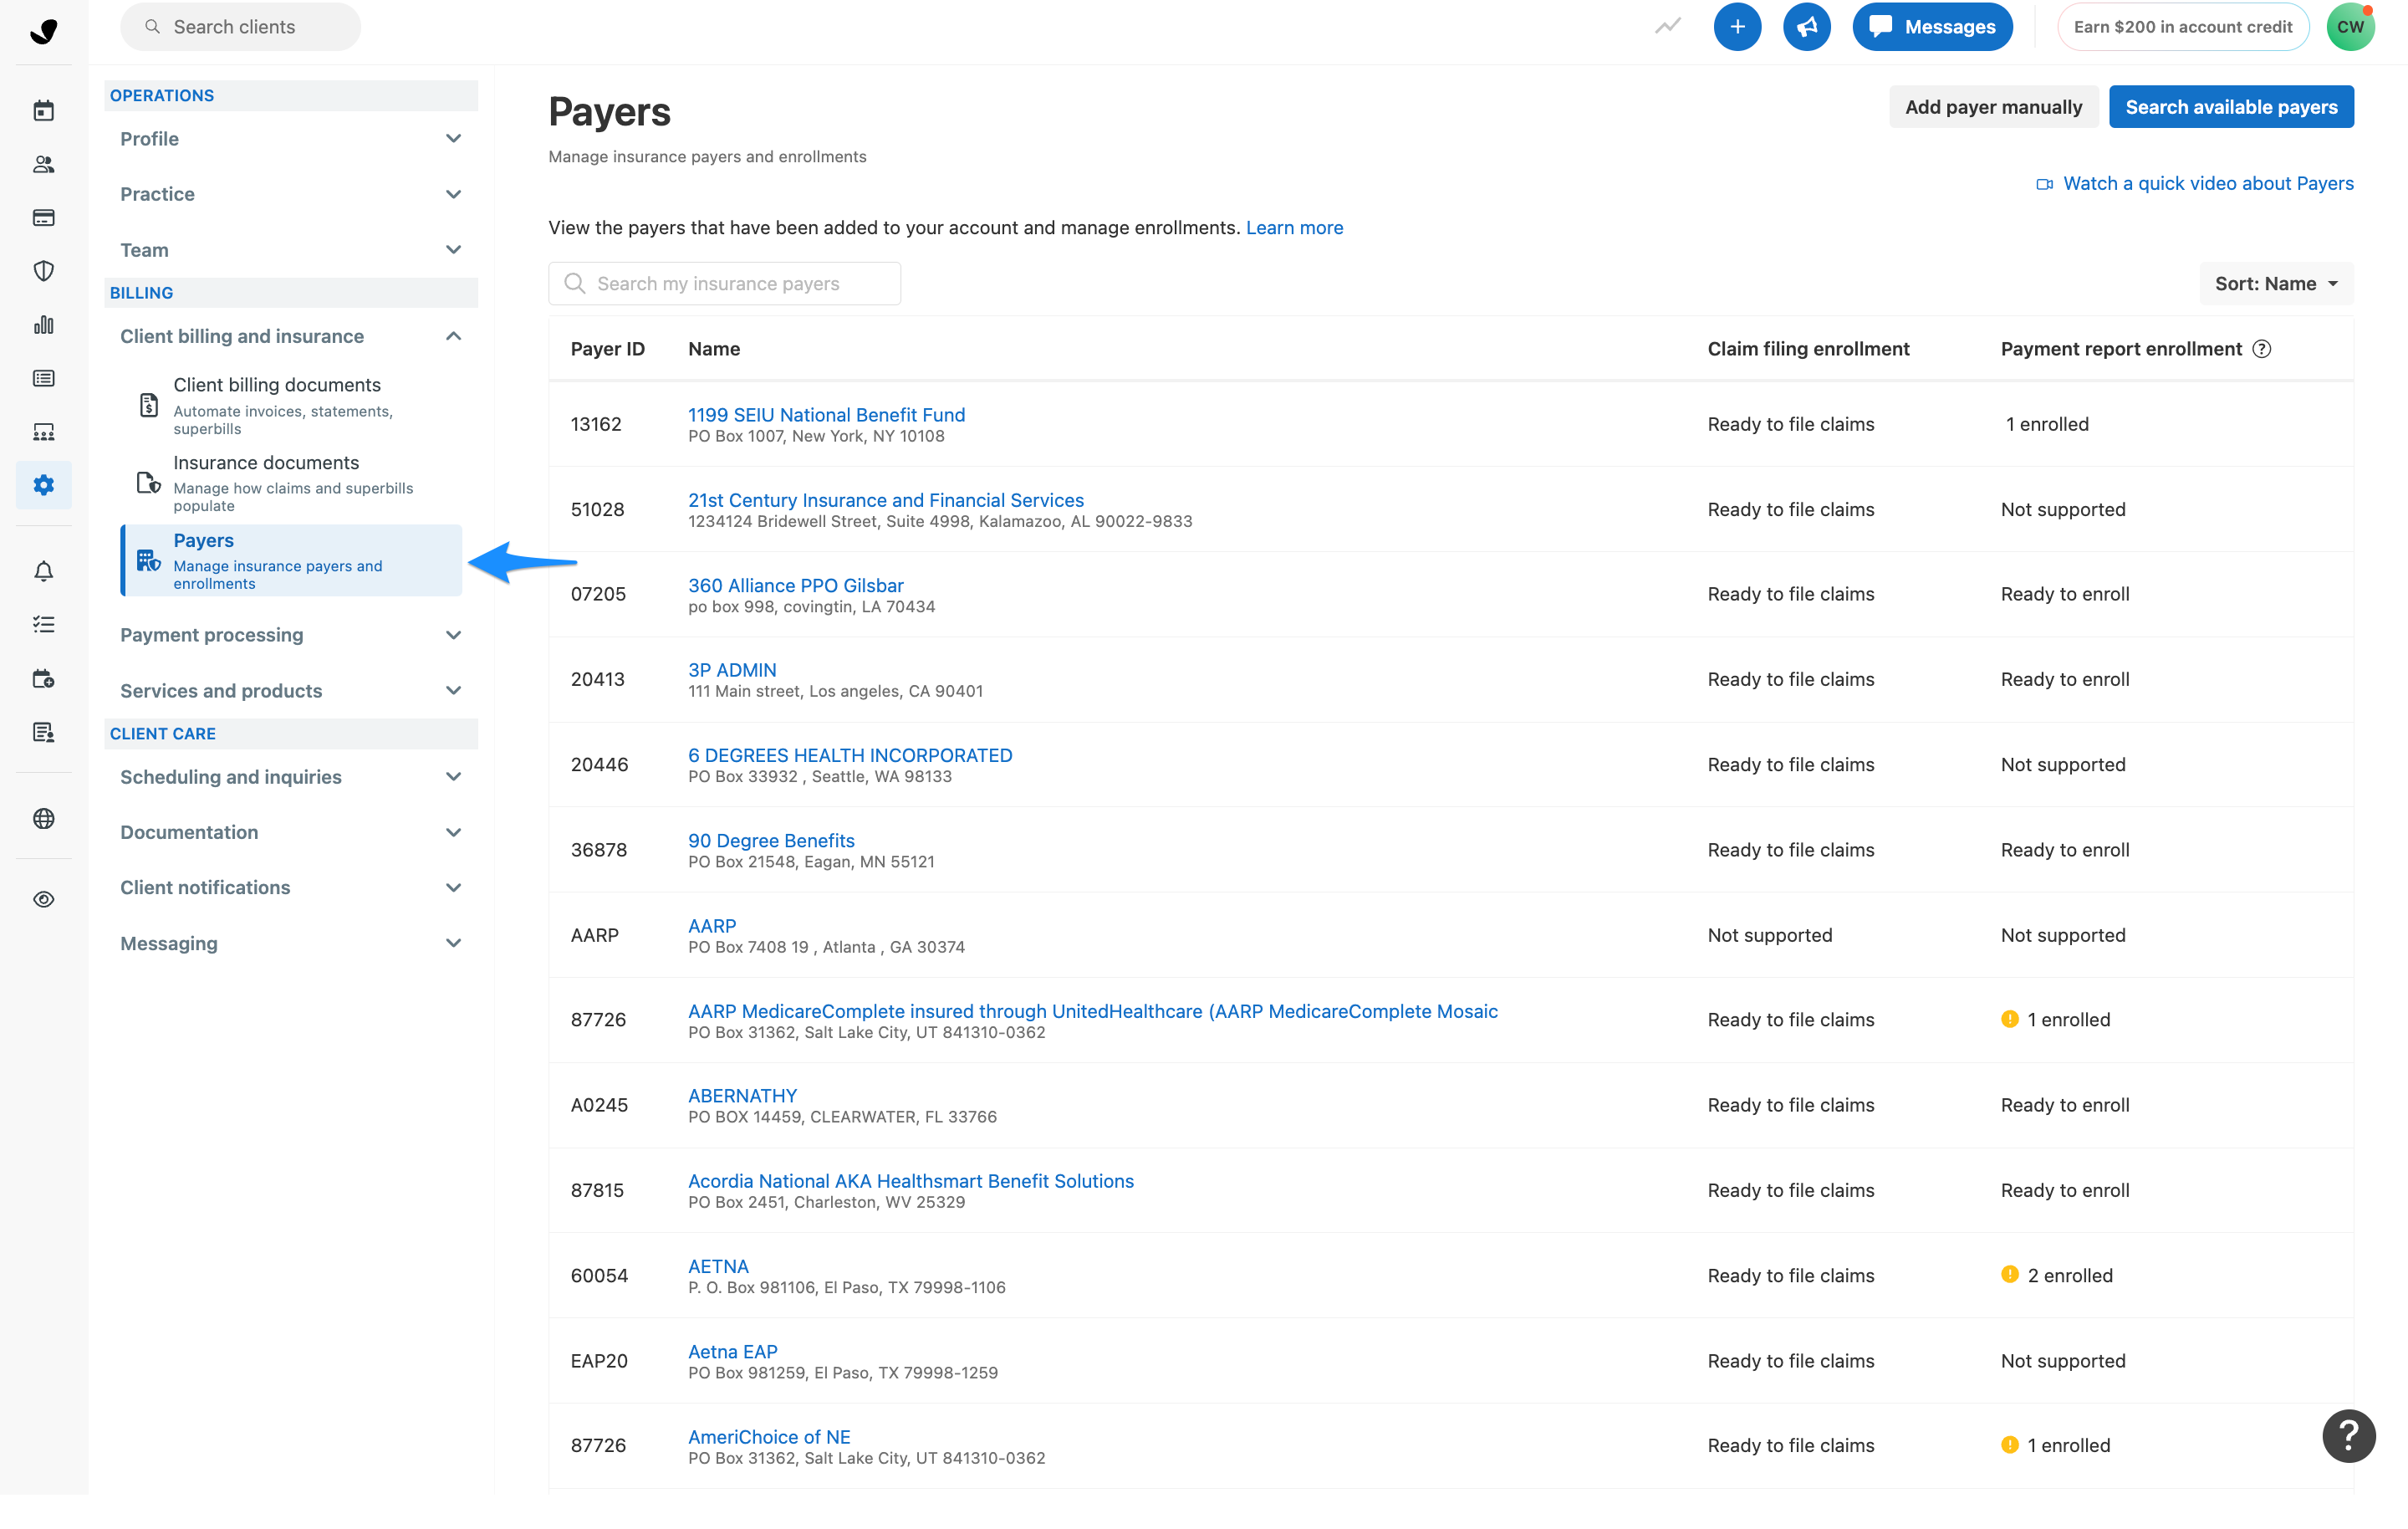The height and width of the screenshot is (1529, 2408).
Task: Open the billing credit card icon
Action: click(x=44, y=217)
